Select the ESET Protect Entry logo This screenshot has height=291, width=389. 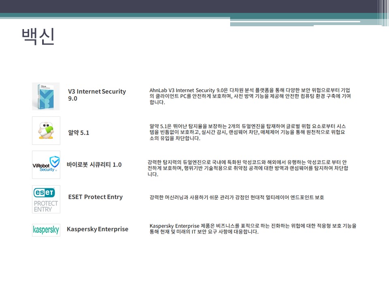point(46,199)
